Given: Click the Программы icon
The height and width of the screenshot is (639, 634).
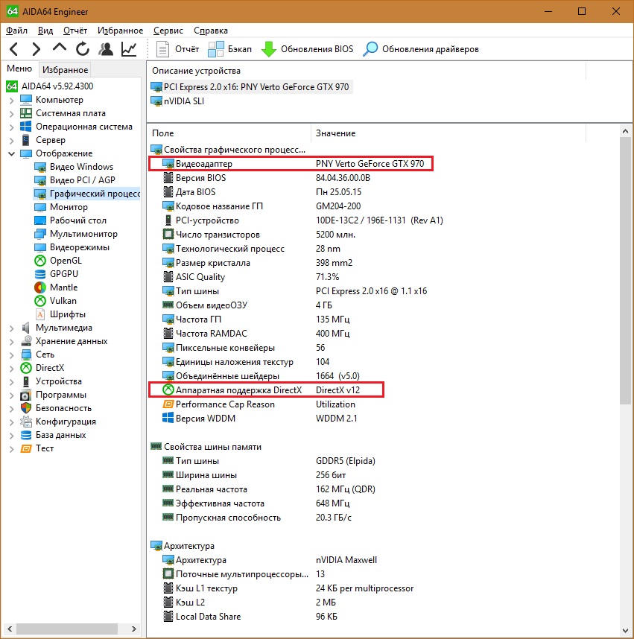Looking at the screenshot, I should pyautogui.click(x=26, y=395).
